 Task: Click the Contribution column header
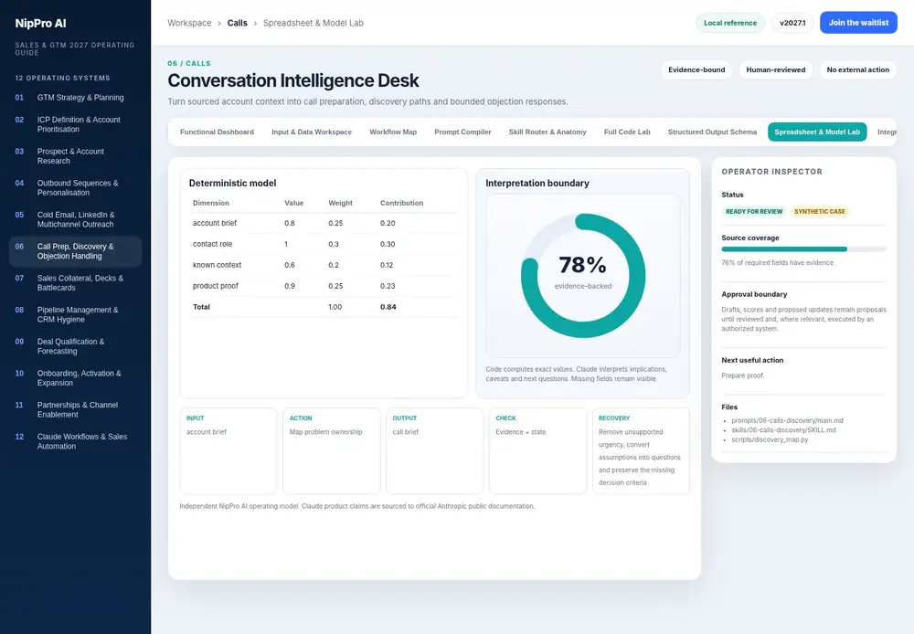point(401,203)
